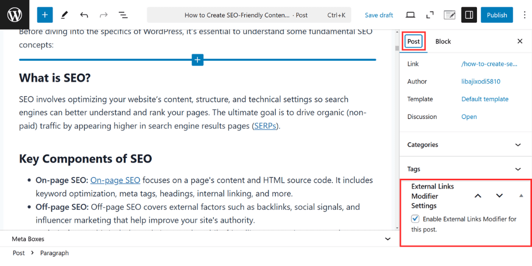Click the Publish button
Viewport: 532px width, 266px height.
[497, 15]
